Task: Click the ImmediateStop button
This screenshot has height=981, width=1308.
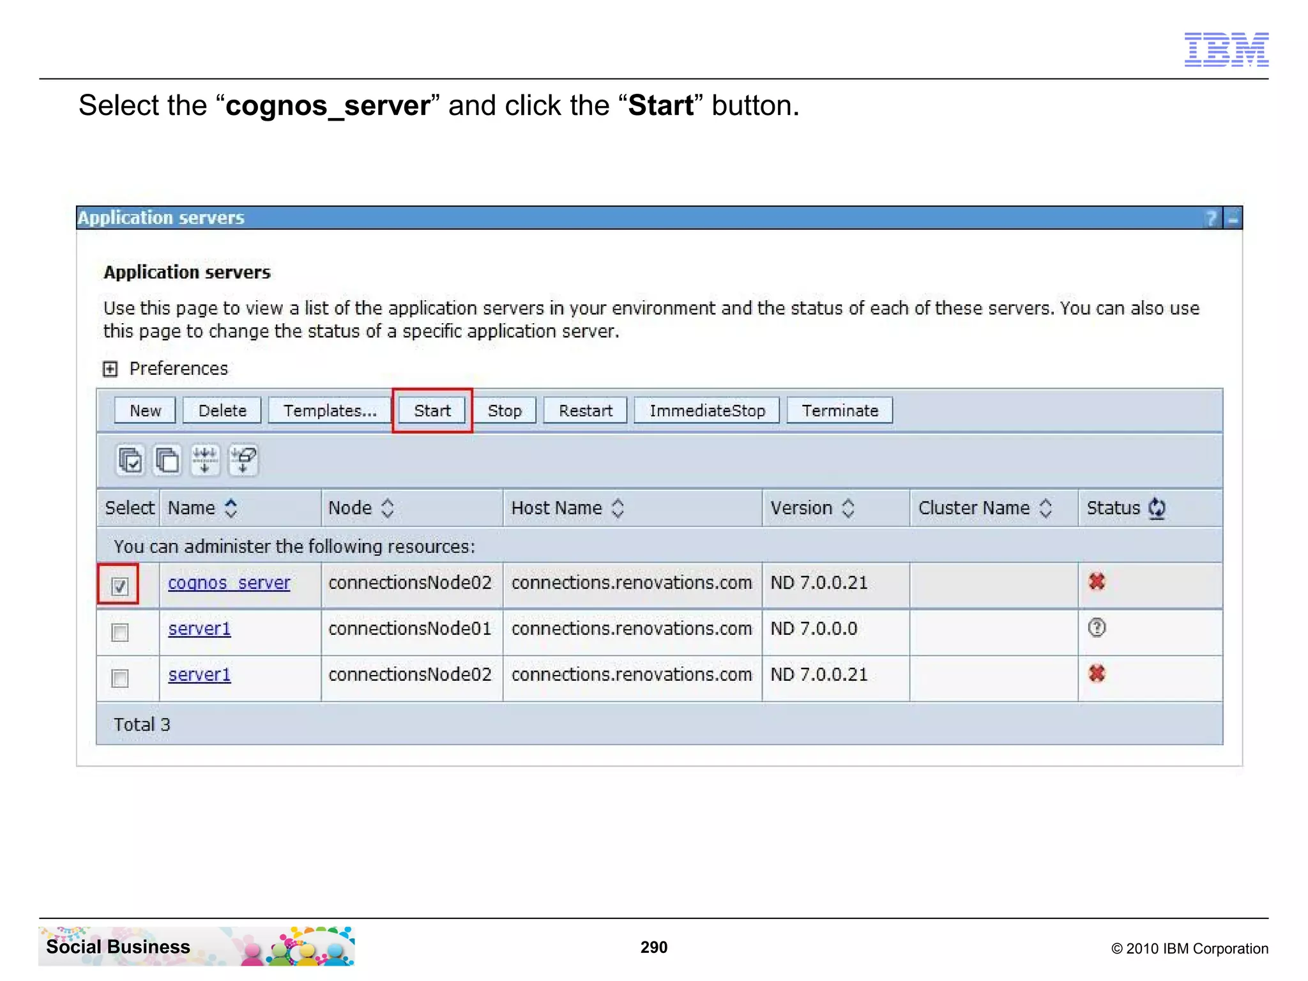Action: point(707,411)
